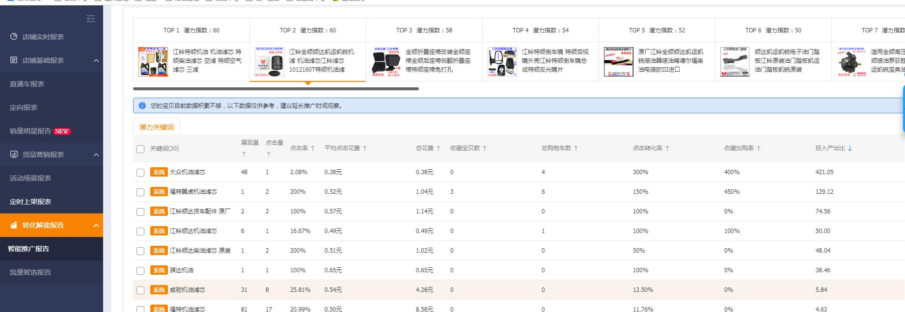The width and height of the screenshot is (905, 312).
Task: Click TOP 3 product title 全顺折叠座椅改装
Action: pos(438,60)
